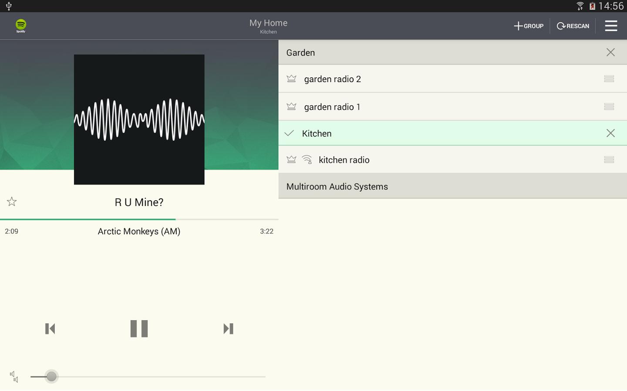The height and width of the screenshot is (391, 627).
Task: Open the Spotify logo icon
Action: (21, 26)
